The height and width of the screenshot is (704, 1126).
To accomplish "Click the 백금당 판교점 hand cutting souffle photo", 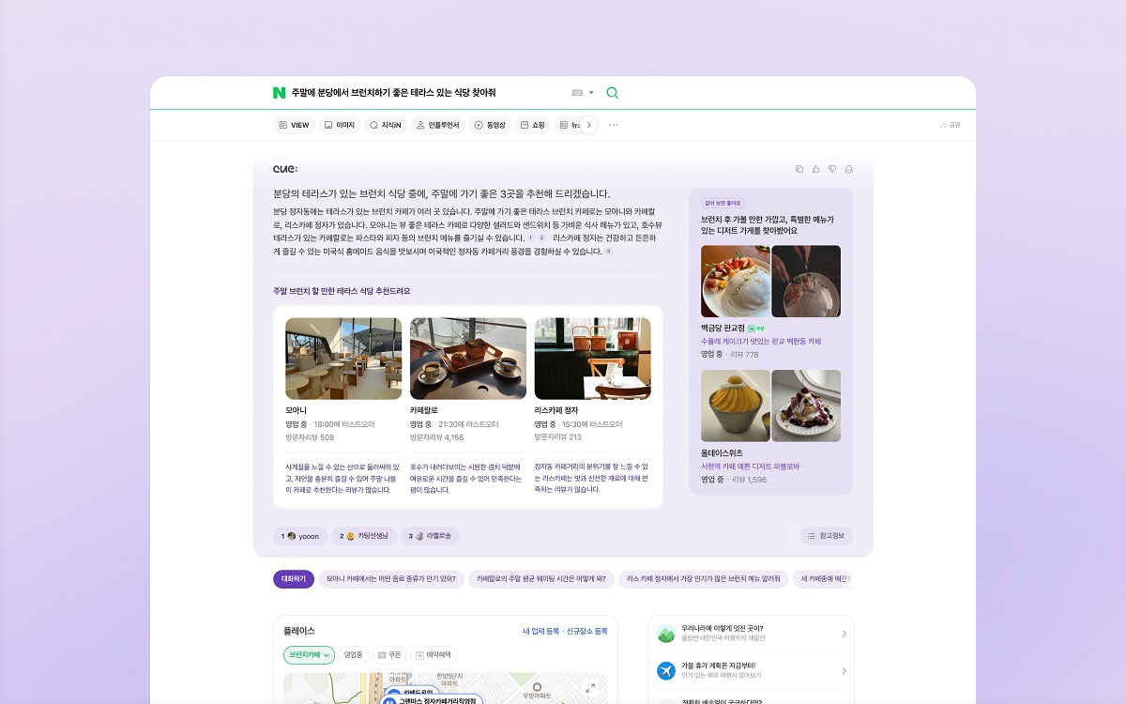I will click(x=806, y=282).
